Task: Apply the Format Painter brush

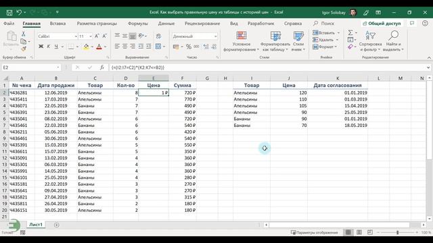Action: tap(24, 49)
